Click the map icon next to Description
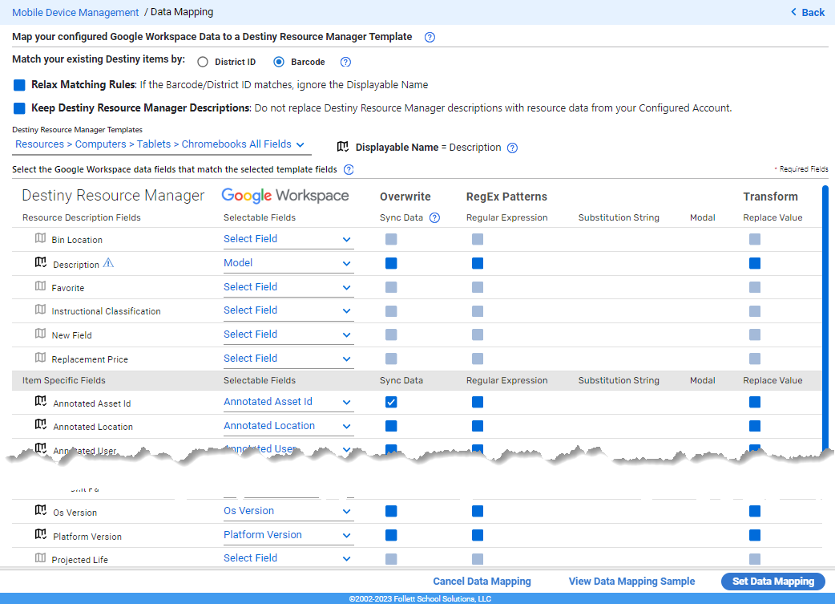The width and height of the screenshot is (835, 604). (x=41, y=263)
